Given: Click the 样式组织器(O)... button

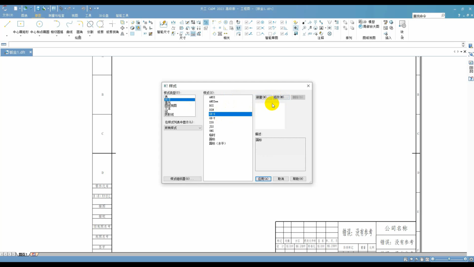Looking at the screenshot, I should 182,179.
